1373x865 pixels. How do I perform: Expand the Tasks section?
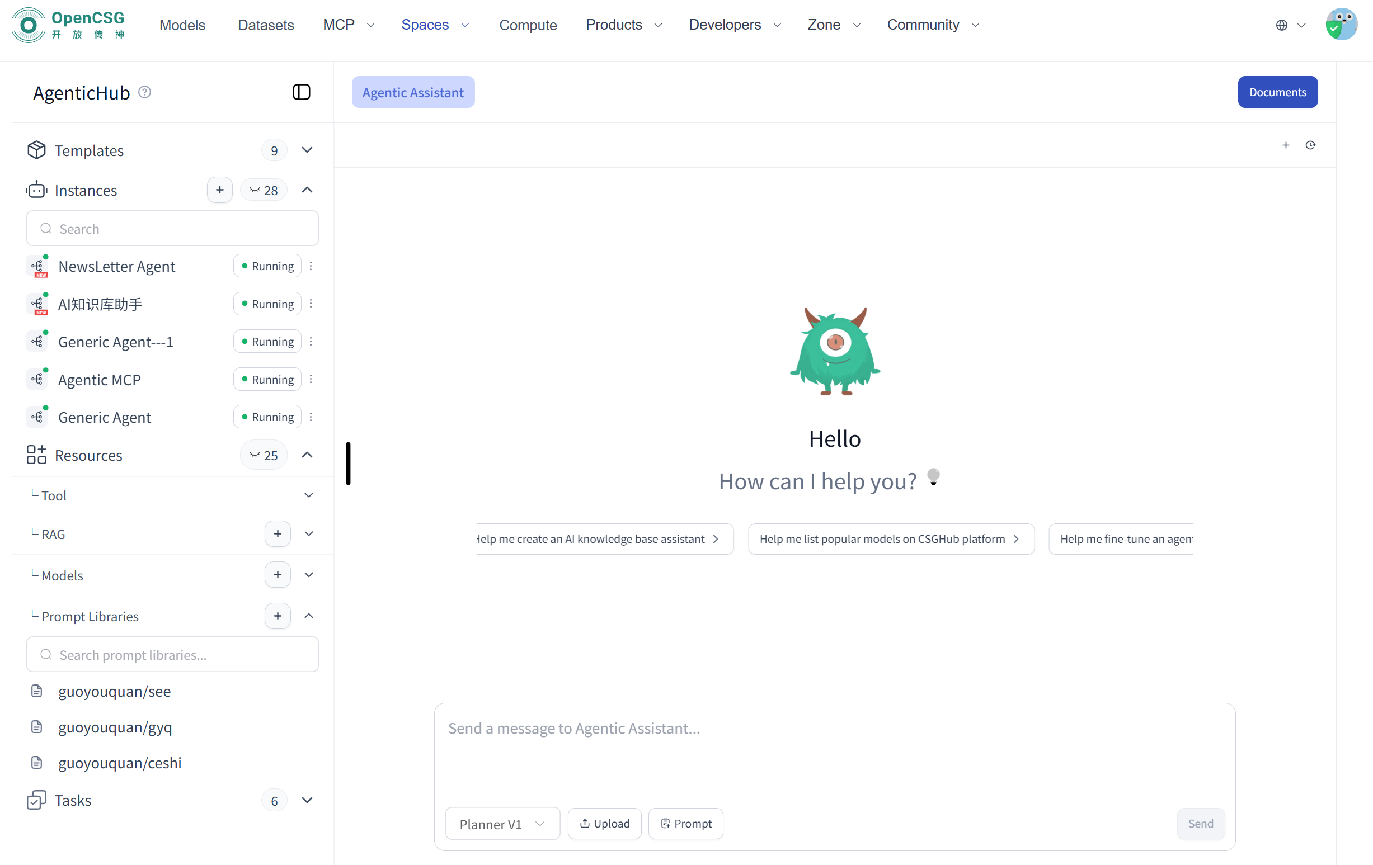[307, 801]
